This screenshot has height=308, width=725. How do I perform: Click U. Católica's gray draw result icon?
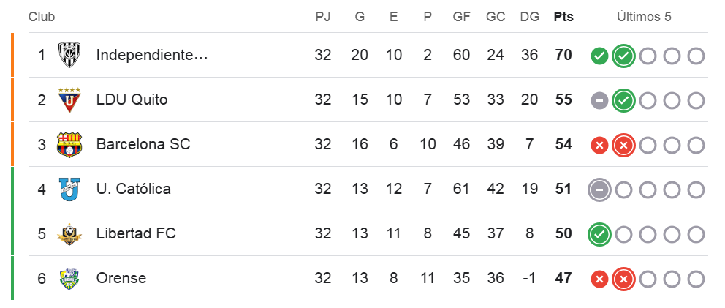(x=599, y=189)
